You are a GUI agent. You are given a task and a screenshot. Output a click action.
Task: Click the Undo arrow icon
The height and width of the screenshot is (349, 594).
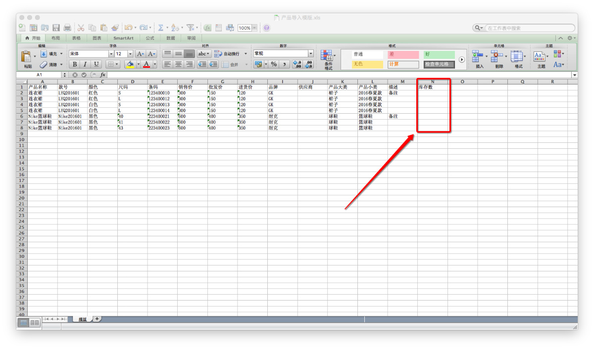[128, 28]
